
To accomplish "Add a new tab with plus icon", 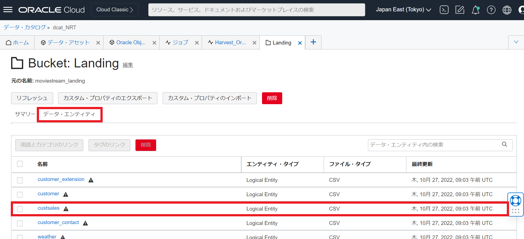I will coord(313,42).
